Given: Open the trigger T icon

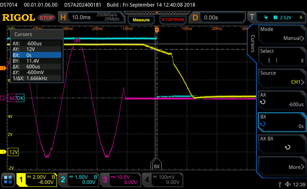Looking at the screenshot, I should (x=252, y=17).
